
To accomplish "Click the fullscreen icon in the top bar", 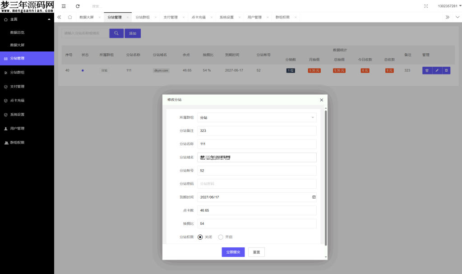I will coord(426,6).
